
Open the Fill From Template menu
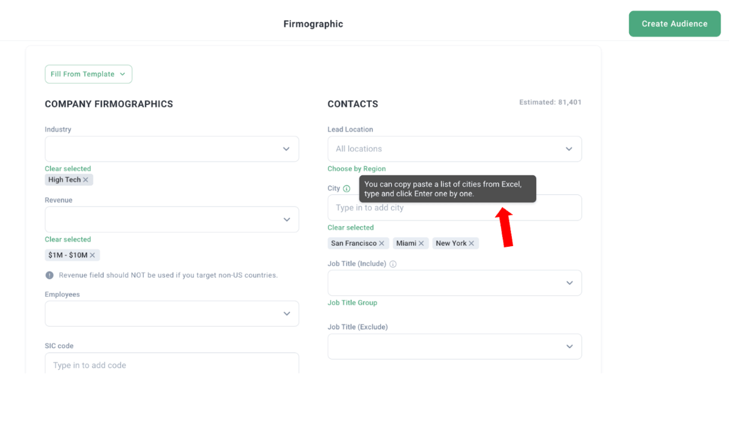point(88,74)
